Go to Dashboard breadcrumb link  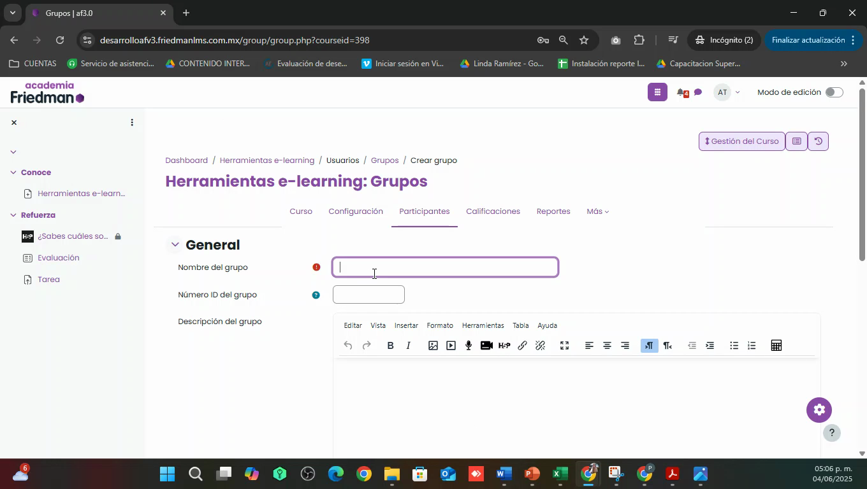click(186, 160)
